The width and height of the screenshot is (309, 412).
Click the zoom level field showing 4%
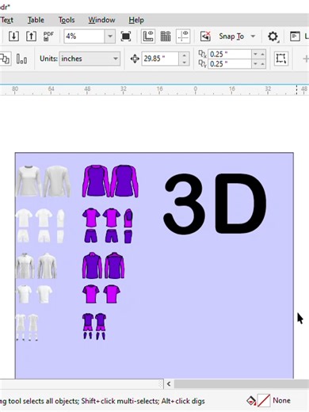click(x=84, y=36)
